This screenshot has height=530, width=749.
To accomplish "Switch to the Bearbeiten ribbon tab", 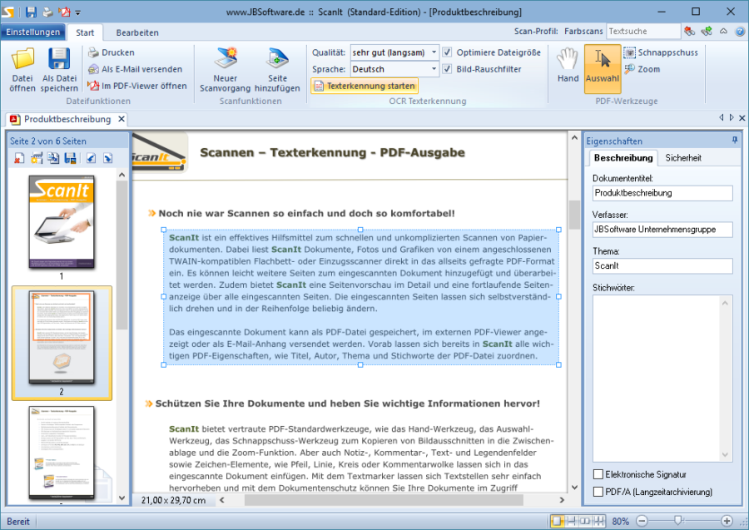I will click(x=137, y=32).
